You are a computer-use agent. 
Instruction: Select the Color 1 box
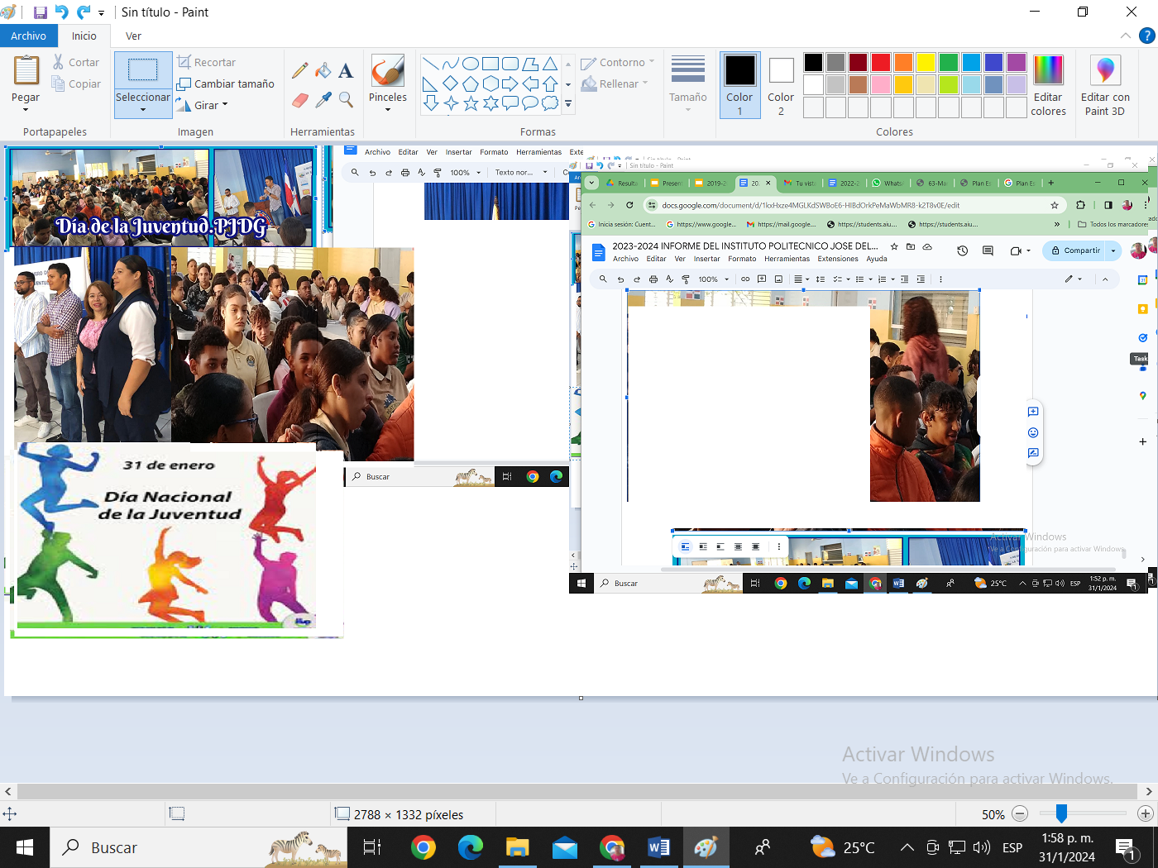pyautogui.click(x=739, y=85)
